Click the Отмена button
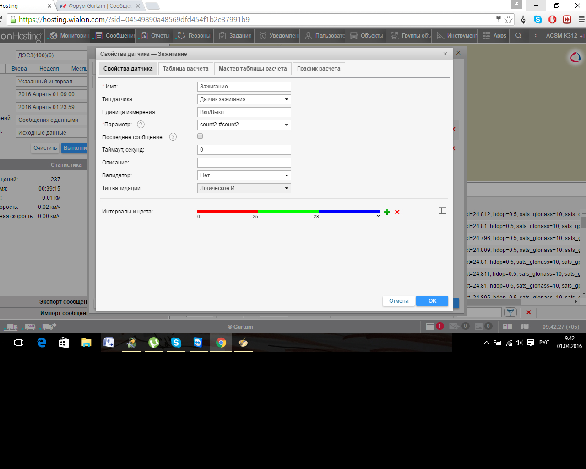Viewport: 586px width, 469px height. [x=399, y=301]
